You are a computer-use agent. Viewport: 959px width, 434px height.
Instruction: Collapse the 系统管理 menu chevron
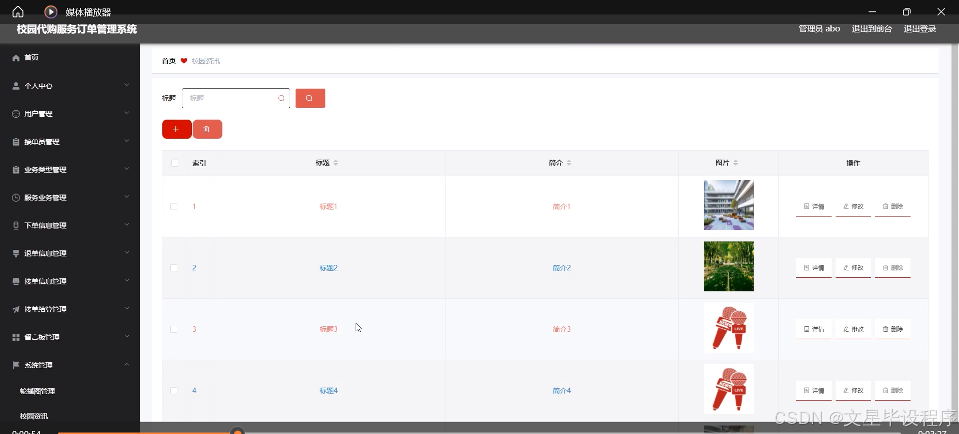pyautogui.click(x=127, y=364)
